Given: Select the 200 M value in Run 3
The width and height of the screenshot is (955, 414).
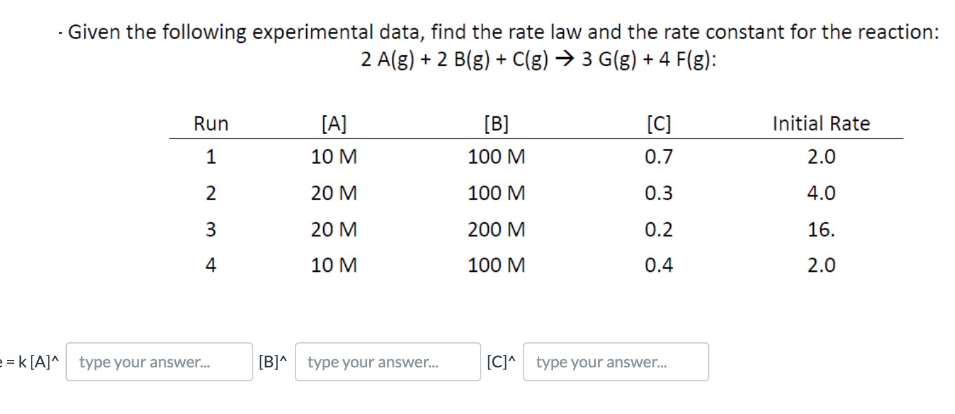Looking at the screenshot, I should pyautogui.click(x=496, y=229).
